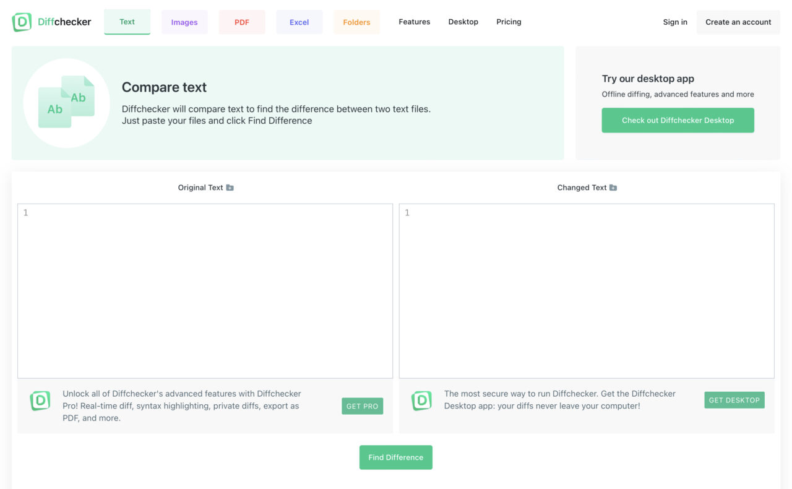Click Diffchecker icon in Pro banner

40,401
